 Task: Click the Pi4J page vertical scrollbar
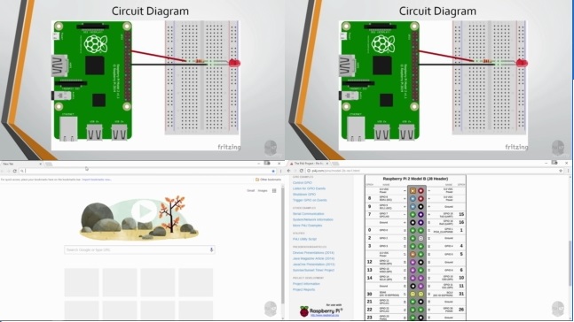coord(570,263)
